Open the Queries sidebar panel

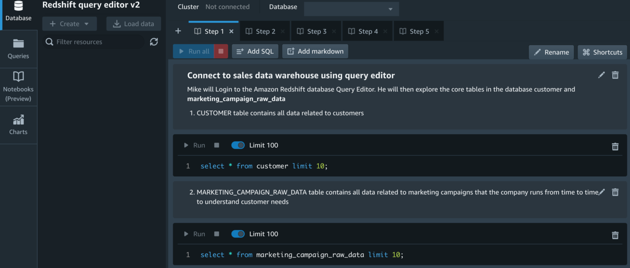(x=18, y=49)
